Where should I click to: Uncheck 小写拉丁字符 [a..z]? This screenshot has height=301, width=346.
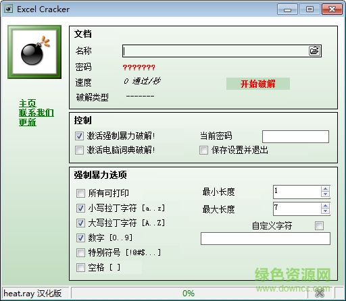[80, 208]
